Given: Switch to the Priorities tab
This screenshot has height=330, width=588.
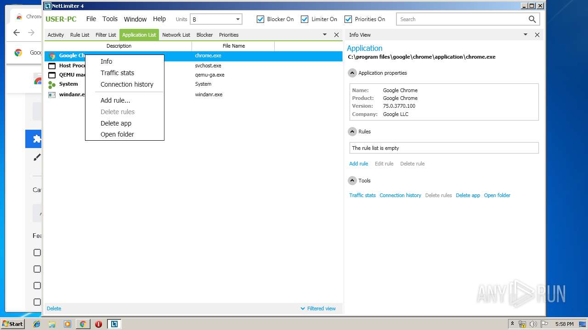Looking at the screenshot, I should coord(229,35).
